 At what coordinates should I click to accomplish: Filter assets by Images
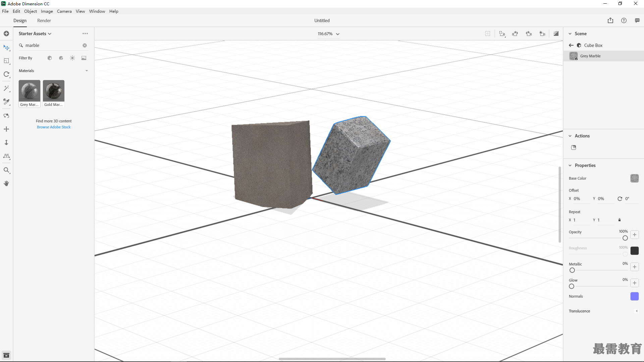click(84, 58)
